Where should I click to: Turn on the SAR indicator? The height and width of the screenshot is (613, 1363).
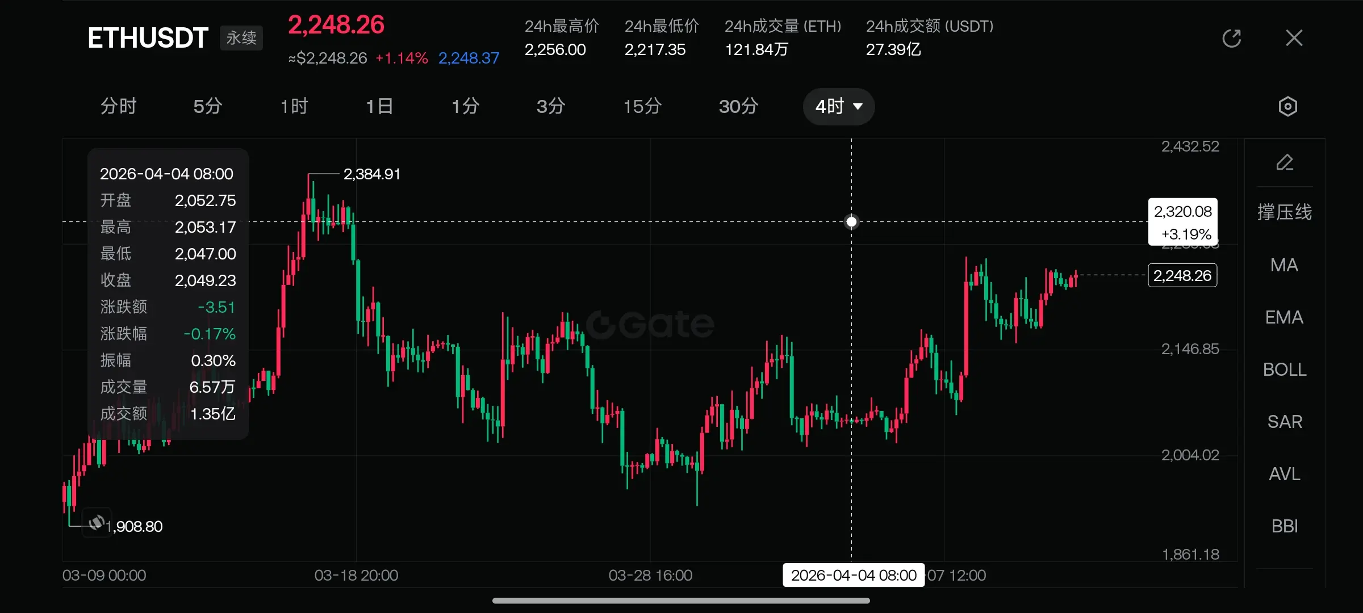pyautogui.click(x=1284, y=422)
